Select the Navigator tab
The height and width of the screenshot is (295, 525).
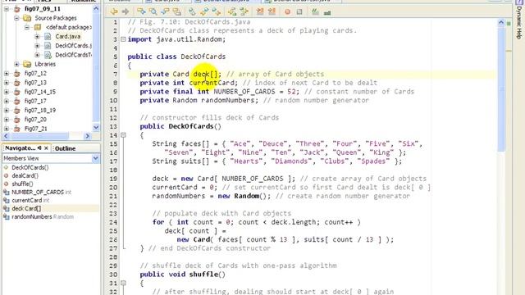coord(20,147)
